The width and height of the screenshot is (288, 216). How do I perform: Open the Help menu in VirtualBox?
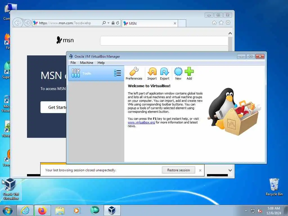click(101, 63)
